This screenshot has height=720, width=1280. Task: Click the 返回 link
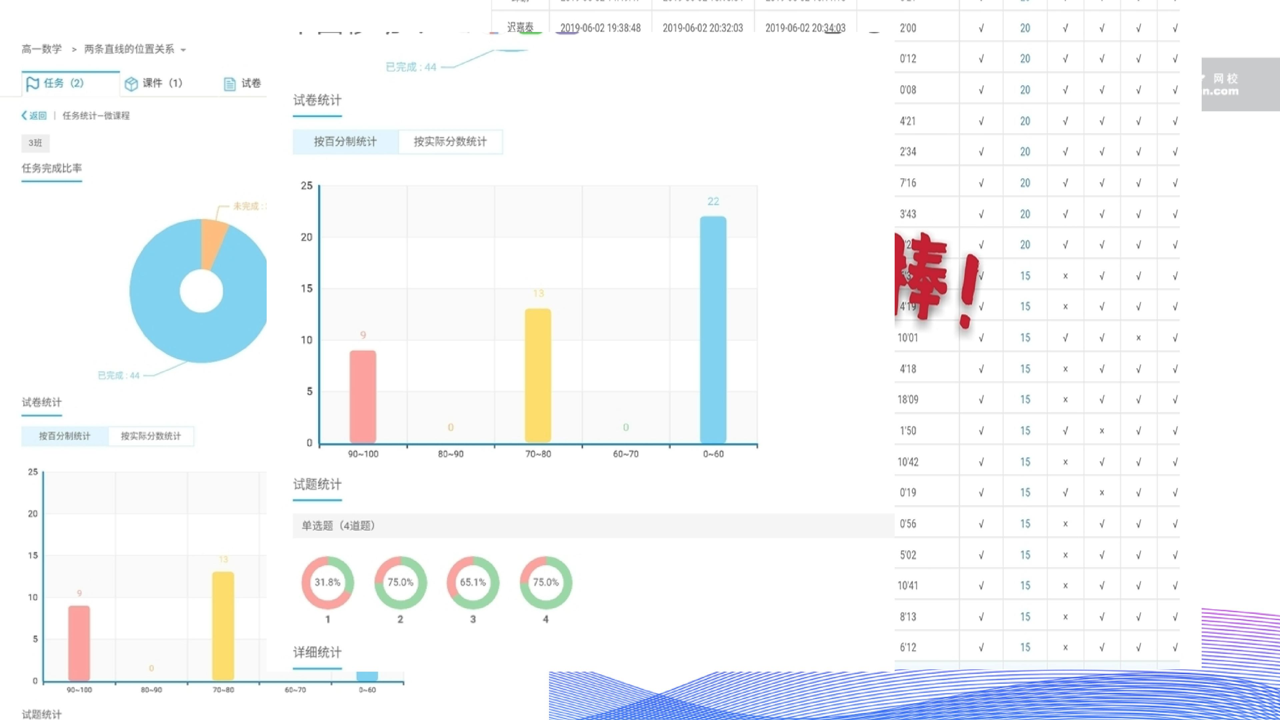(x=38, y=115)
